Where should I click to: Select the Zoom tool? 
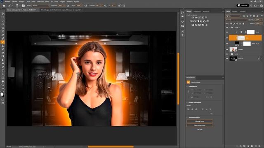pos(3,85)
